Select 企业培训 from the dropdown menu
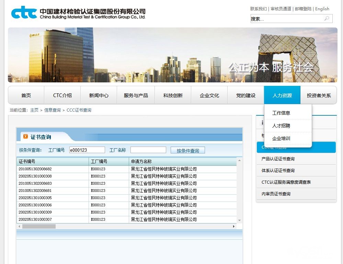The height and width of the screenshot is (264, 343). (x=281, y=138)
